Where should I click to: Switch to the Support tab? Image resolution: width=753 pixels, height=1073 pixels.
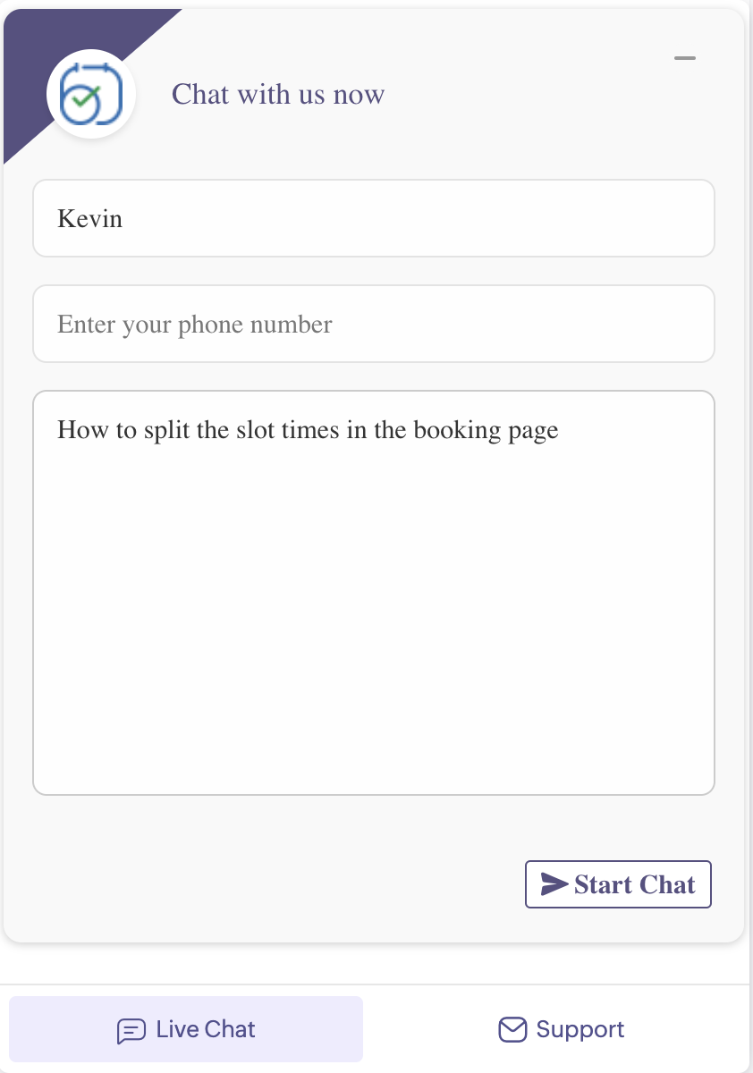click(562, 1029)
